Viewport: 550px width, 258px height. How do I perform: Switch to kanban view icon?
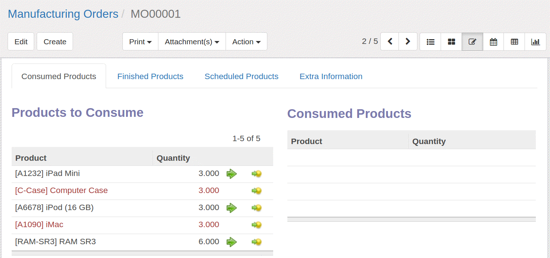pos(452,42)
